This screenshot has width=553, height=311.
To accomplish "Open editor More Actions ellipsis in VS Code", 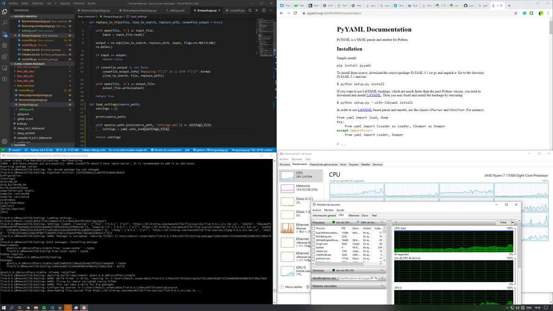I will [271, 10].
